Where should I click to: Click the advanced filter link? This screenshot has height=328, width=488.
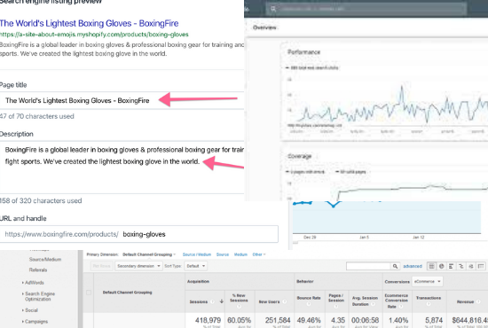point(413,266)
